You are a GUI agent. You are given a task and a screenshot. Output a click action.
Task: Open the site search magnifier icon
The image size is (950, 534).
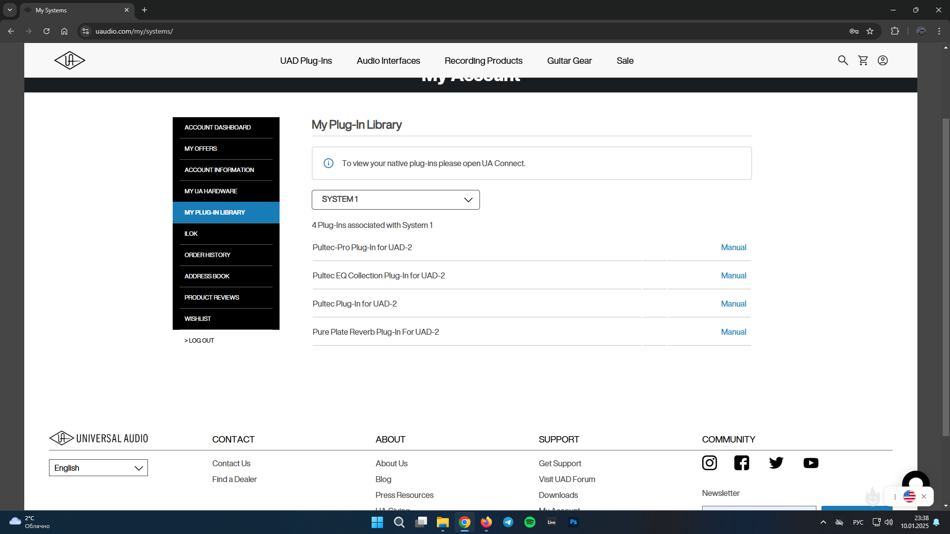tap(843, 60)
